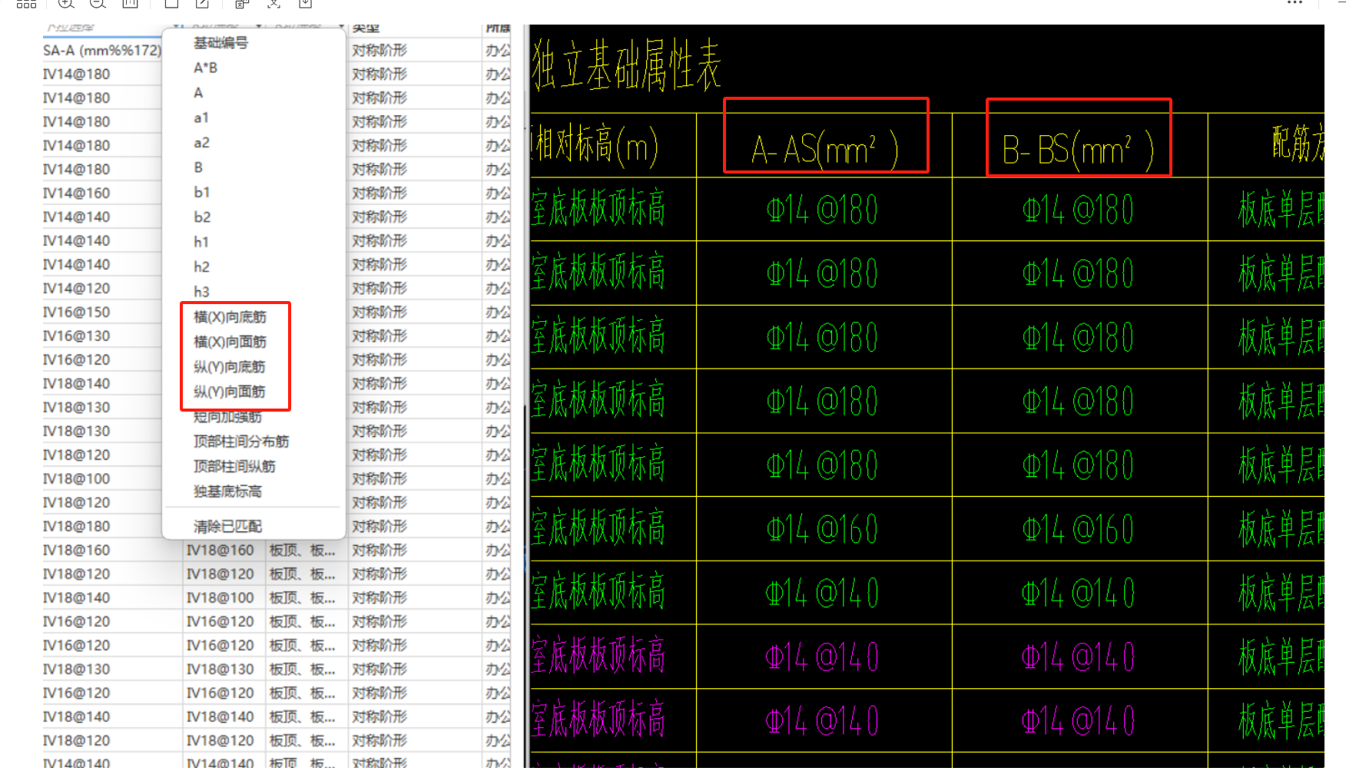Click the 相对标高(m) header in drawing

[x=595, y=146]
